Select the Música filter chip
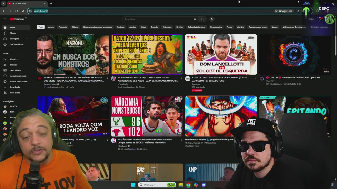The height and width of the screenshot is (189, 337). tap(75, 27)
